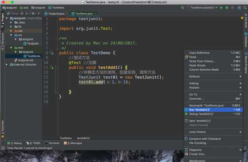Click test breadcrumb in navigation bar
The image size is (248, 162).
pos(24,8)
